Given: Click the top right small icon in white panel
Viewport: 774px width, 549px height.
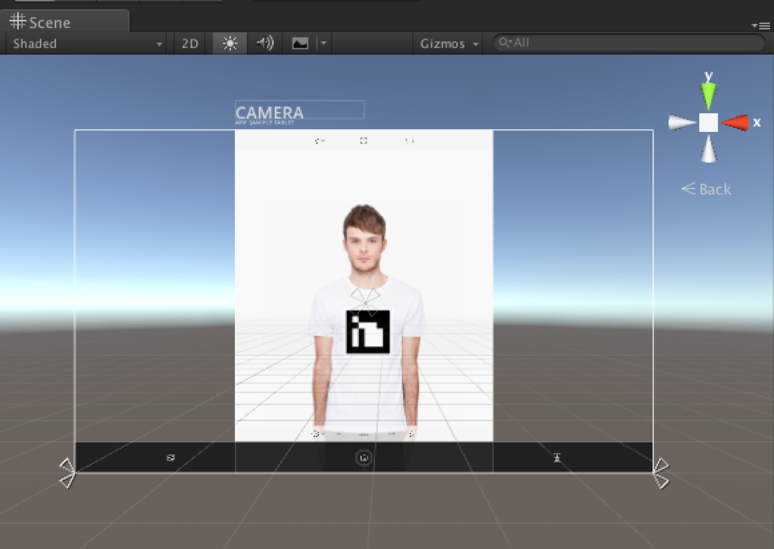Looking at the screenshot, I should click(x=410, y=140).
